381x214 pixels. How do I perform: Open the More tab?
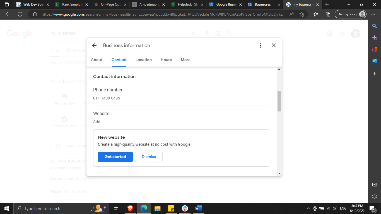(185, 60)
